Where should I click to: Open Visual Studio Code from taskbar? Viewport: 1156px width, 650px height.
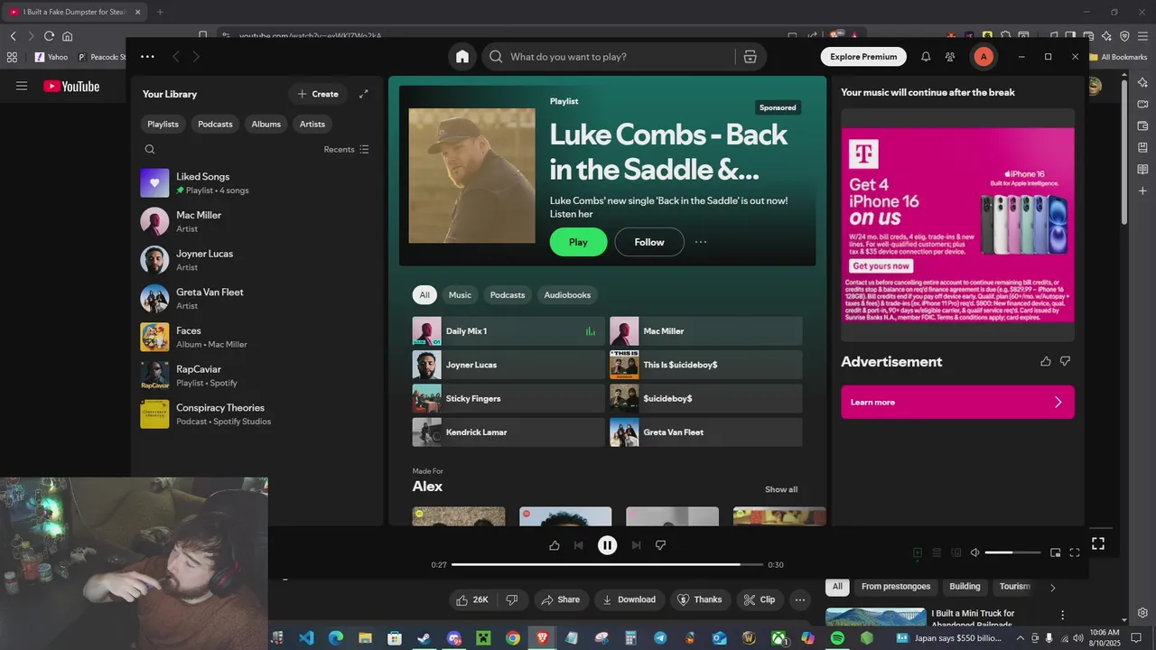[x=306, y=638]
